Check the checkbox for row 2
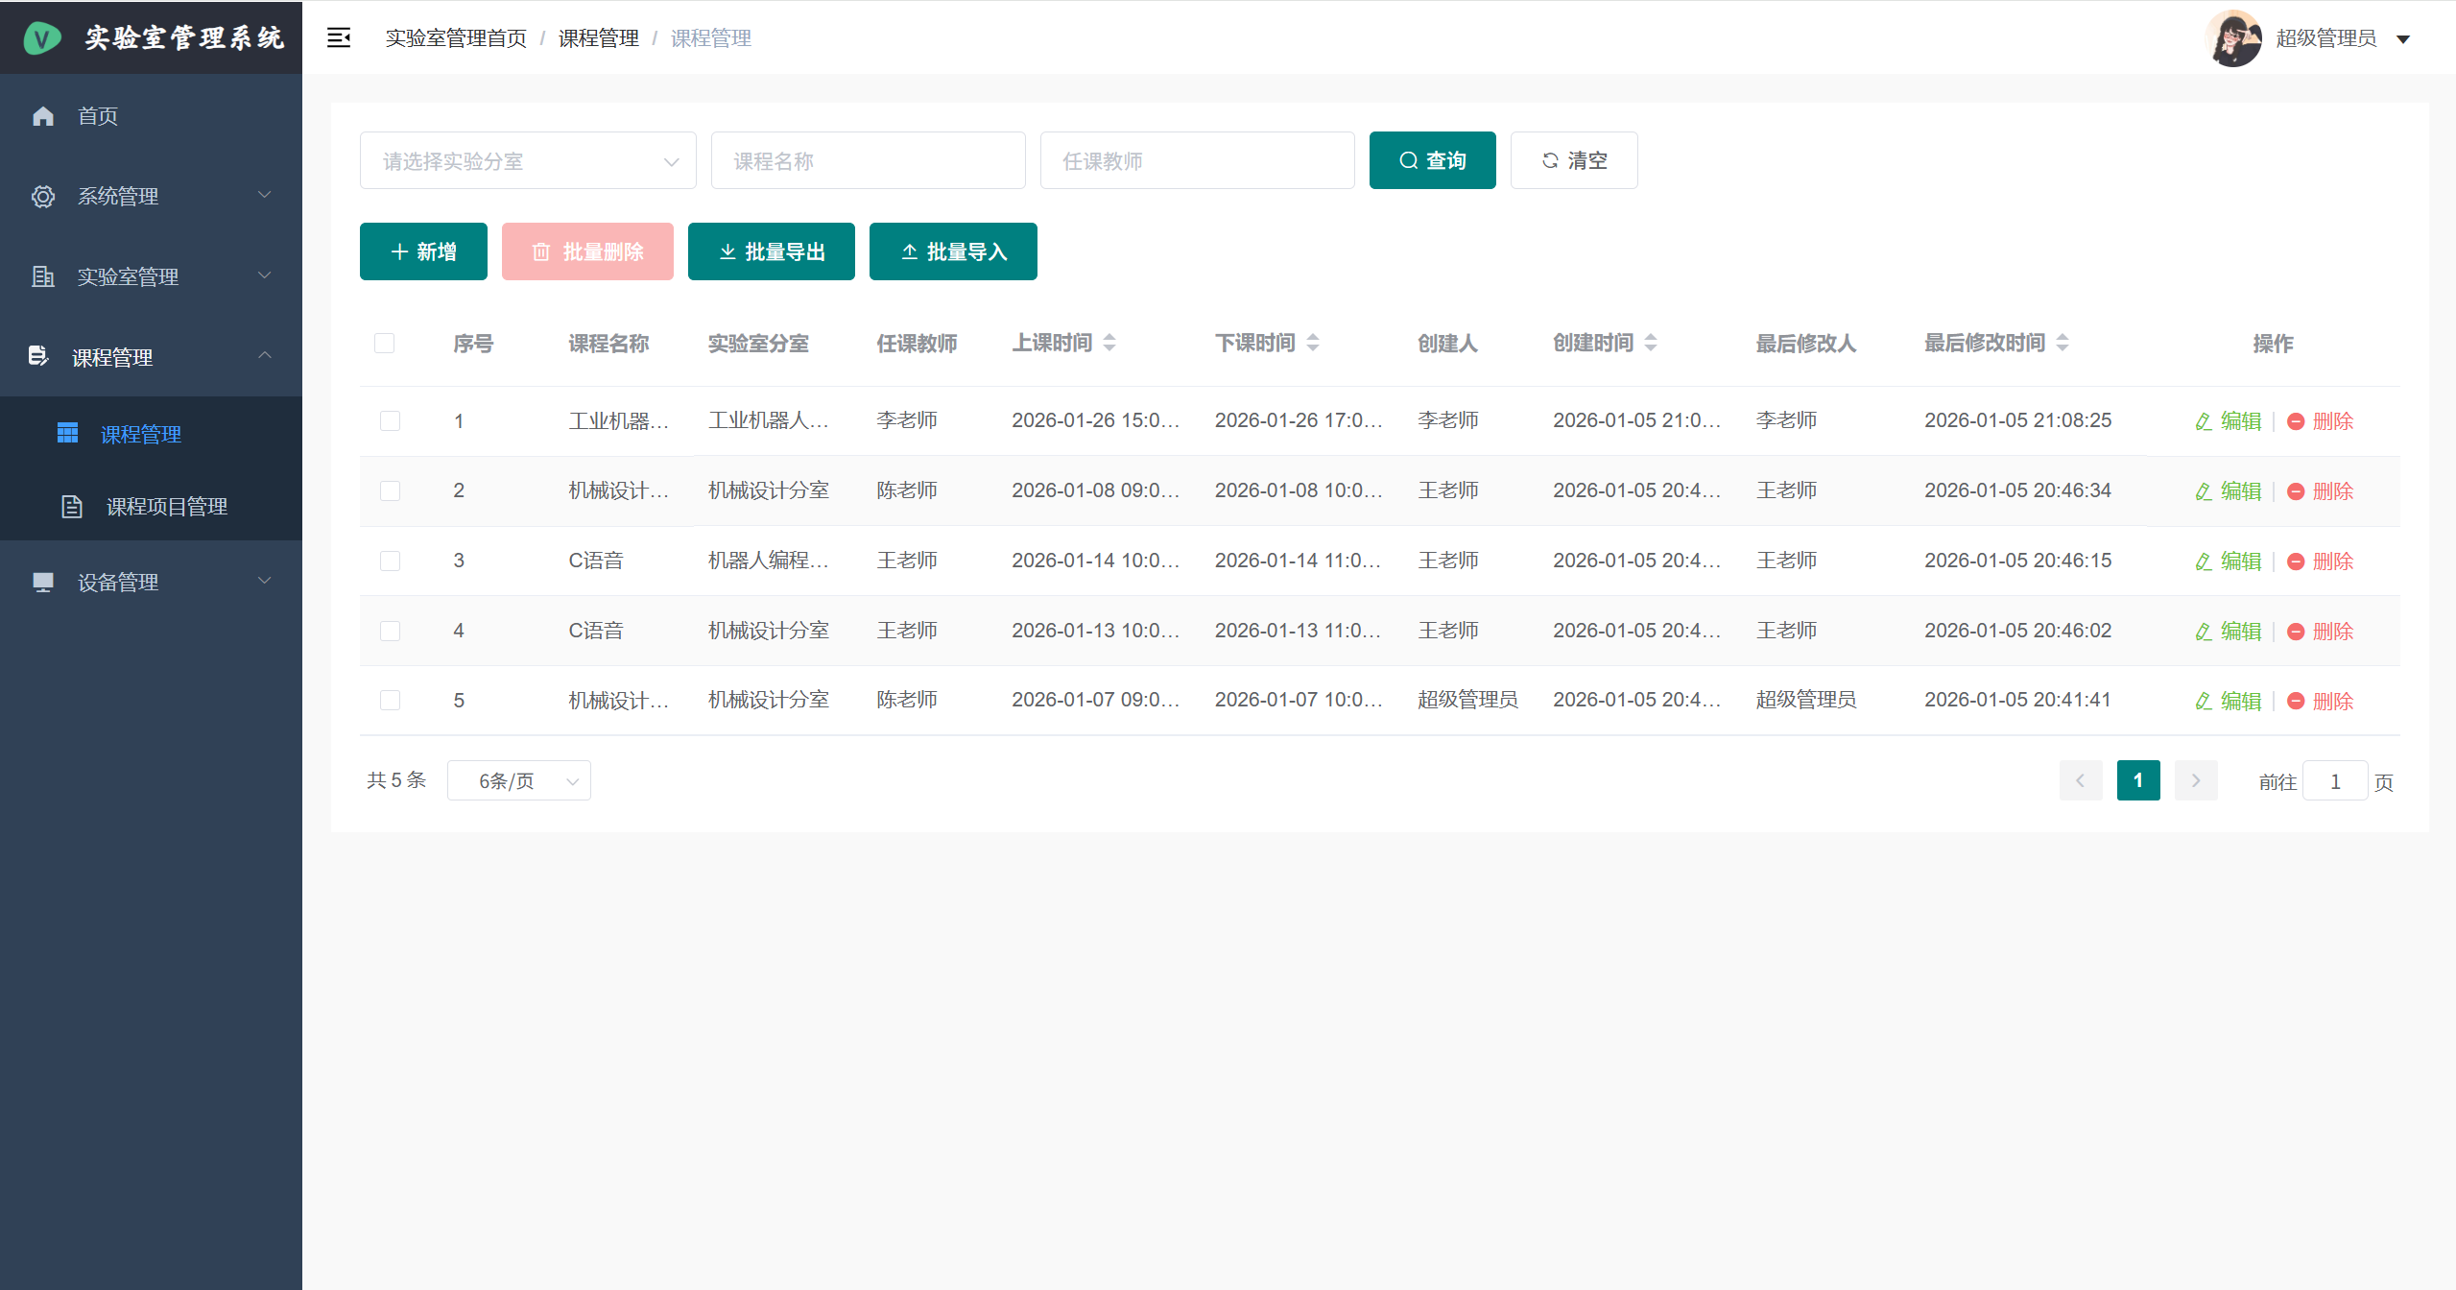 pyautogui.click(x=390, y=491)
